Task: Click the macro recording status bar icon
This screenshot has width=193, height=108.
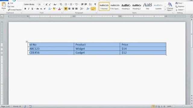Action: [x=30, y=106]
